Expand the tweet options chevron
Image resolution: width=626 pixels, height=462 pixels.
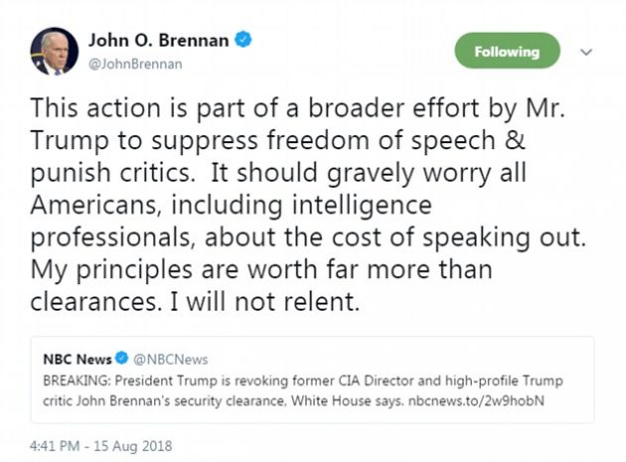click(x=585, y=52)
